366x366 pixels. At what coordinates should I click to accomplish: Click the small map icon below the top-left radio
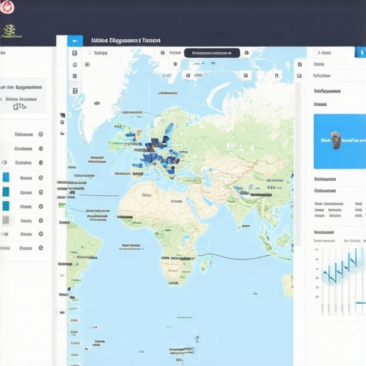[x=87, y=64]
